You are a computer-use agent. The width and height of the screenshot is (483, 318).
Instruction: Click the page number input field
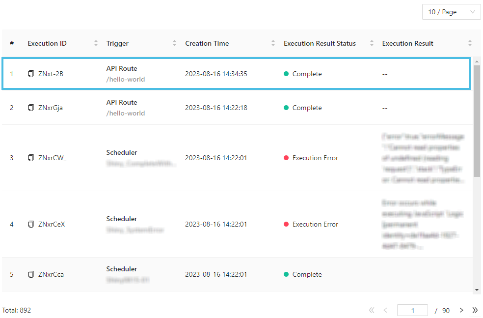coord(412,311)
